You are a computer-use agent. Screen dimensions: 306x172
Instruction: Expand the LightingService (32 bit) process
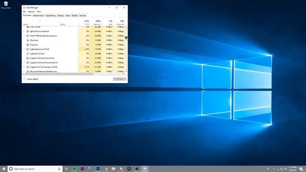click(24, 49)
